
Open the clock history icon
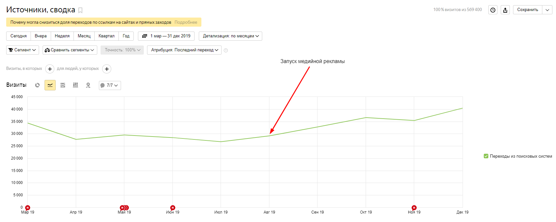click(493, 10)
